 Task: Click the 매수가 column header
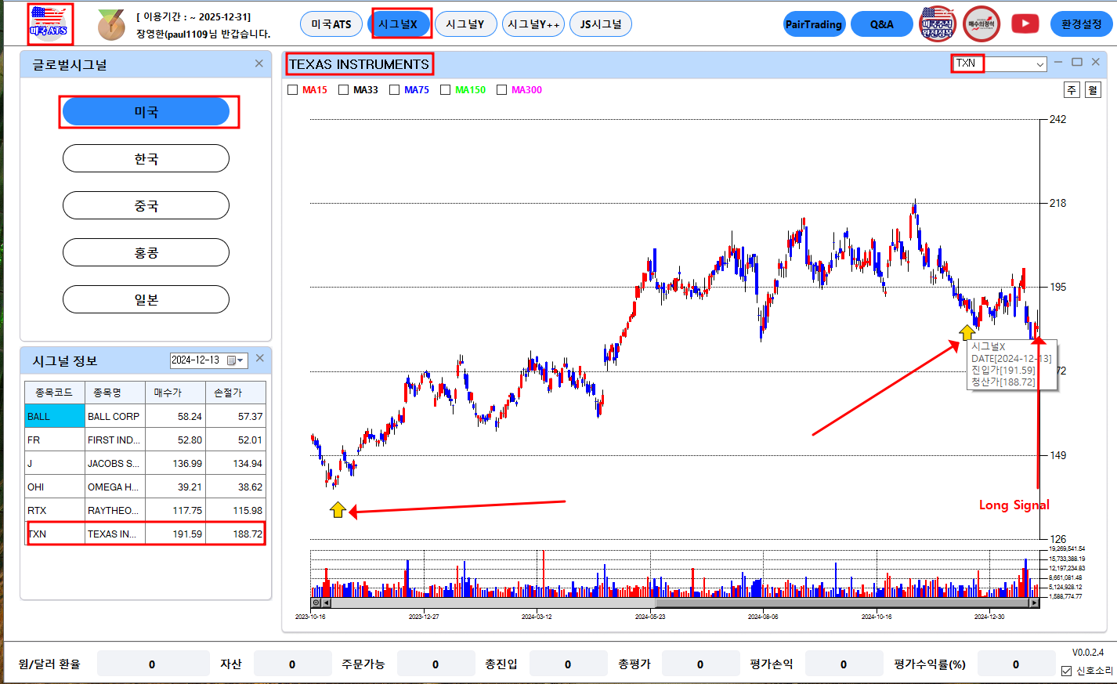pyautogui.click(x=175, y=393)
